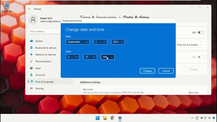Open Google Chrome from taskbar

(112, 118)
